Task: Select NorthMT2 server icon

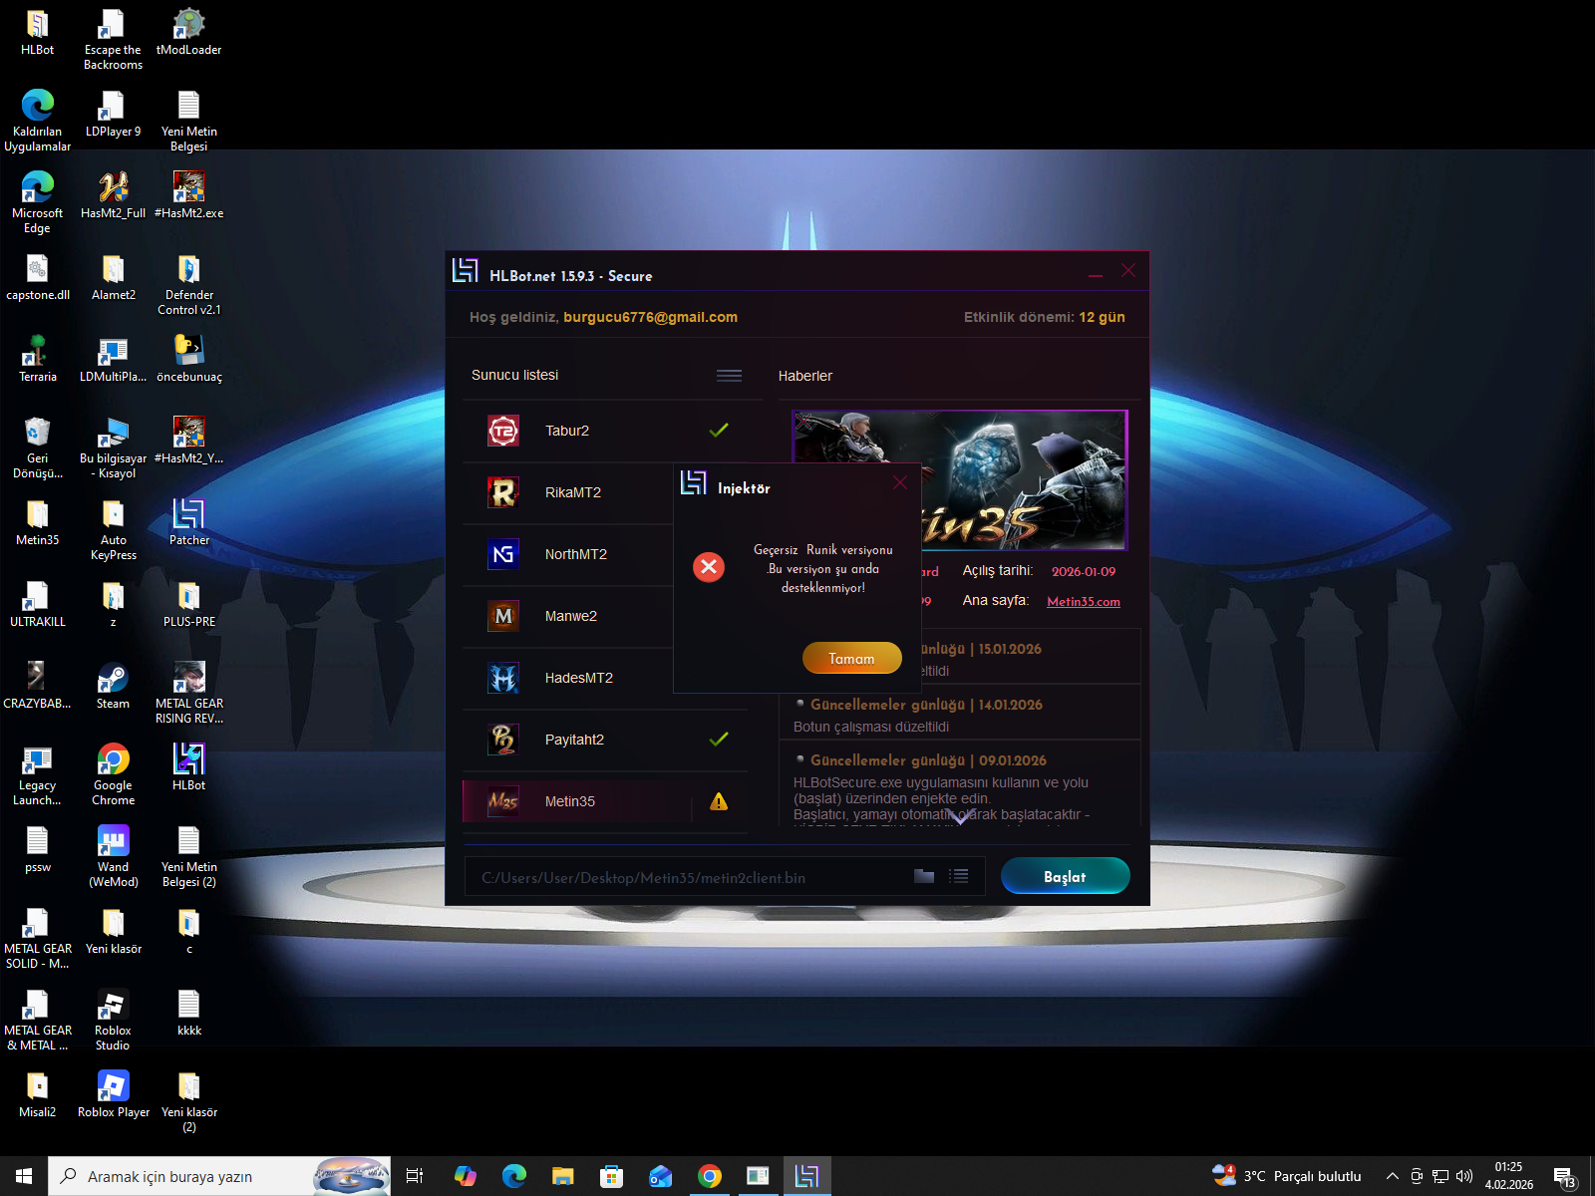Action: pyautogui.click(x=503, y=554)
